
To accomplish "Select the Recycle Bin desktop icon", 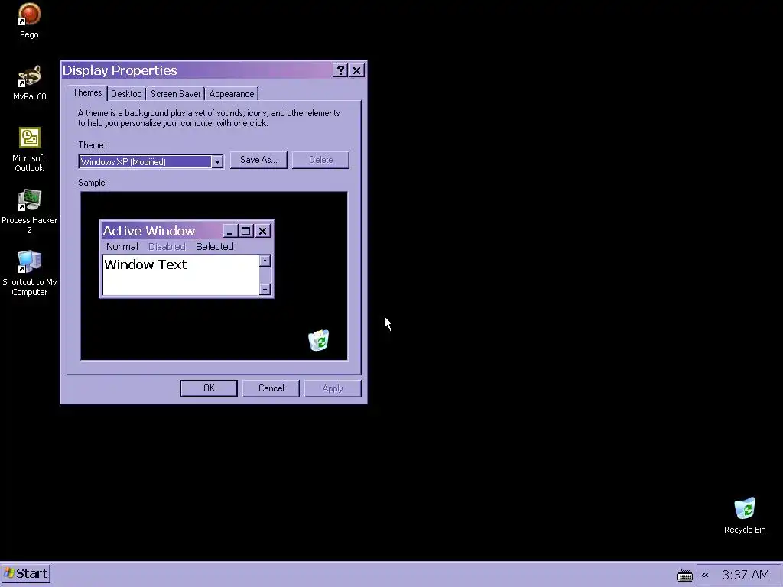I will 745,516.
